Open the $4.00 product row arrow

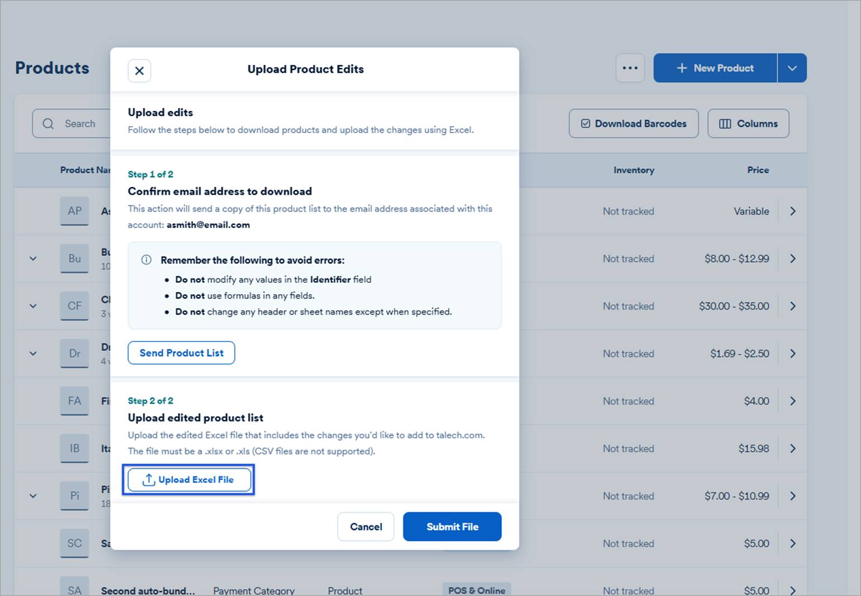[793, 401]
